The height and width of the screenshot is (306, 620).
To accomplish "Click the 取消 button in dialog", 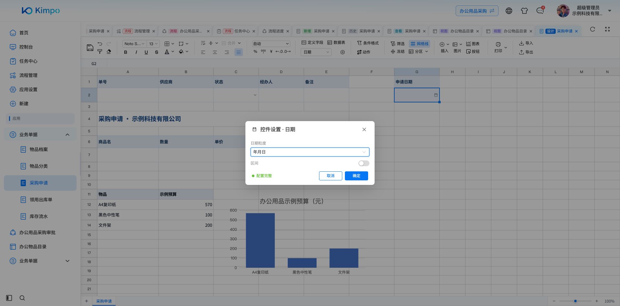I will click(x=331, y=176).
